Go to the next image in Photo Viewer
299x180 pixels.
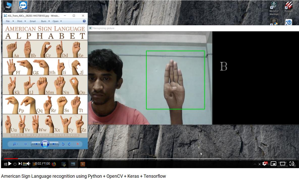click(x=54, y=144)
